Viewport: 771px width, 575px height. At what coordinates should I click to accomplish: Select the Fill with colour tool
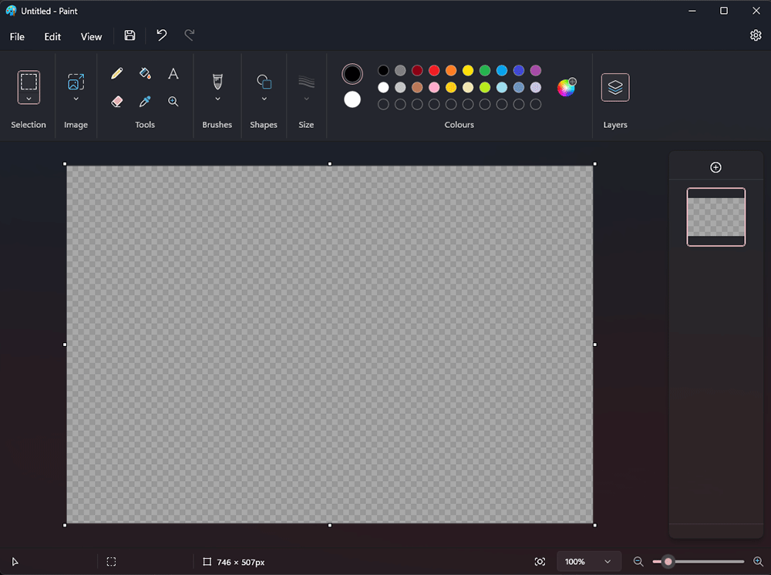coord(145,73)
